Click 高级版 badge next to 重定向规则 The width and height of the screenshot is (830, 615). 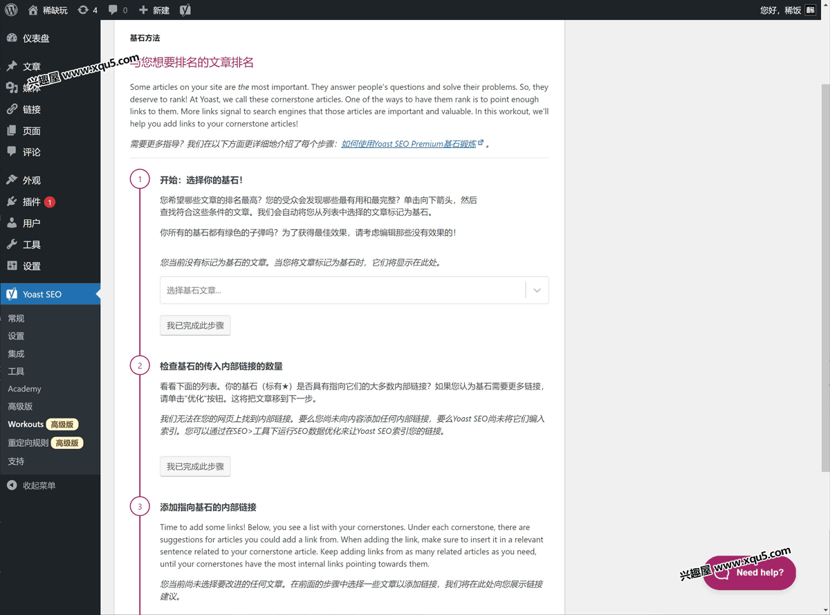tap(67, 443)
